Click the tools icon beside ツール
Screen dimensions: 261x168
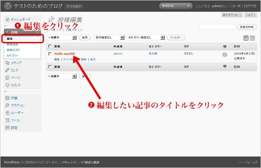point(7,120)
